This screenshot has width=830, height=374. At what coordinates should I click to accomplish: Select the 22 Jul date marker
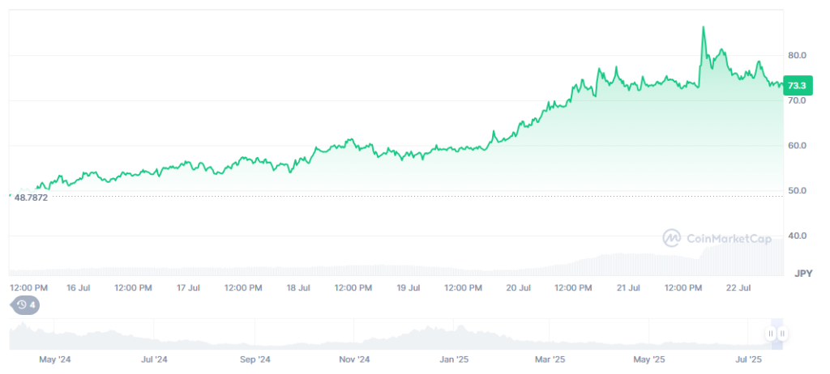738,287
